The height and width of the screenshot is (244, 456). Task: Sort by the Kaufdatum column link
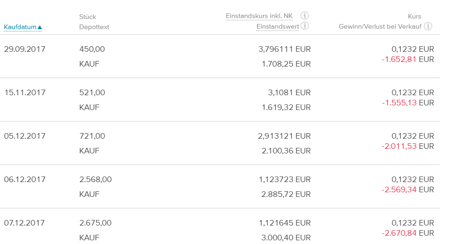point(20,27)
